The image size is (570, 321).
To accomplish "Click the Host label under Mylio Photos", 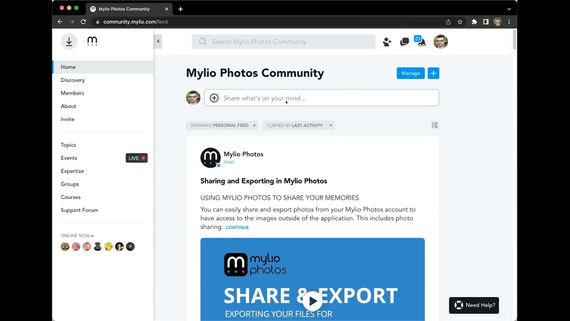I will click(229, 162).
